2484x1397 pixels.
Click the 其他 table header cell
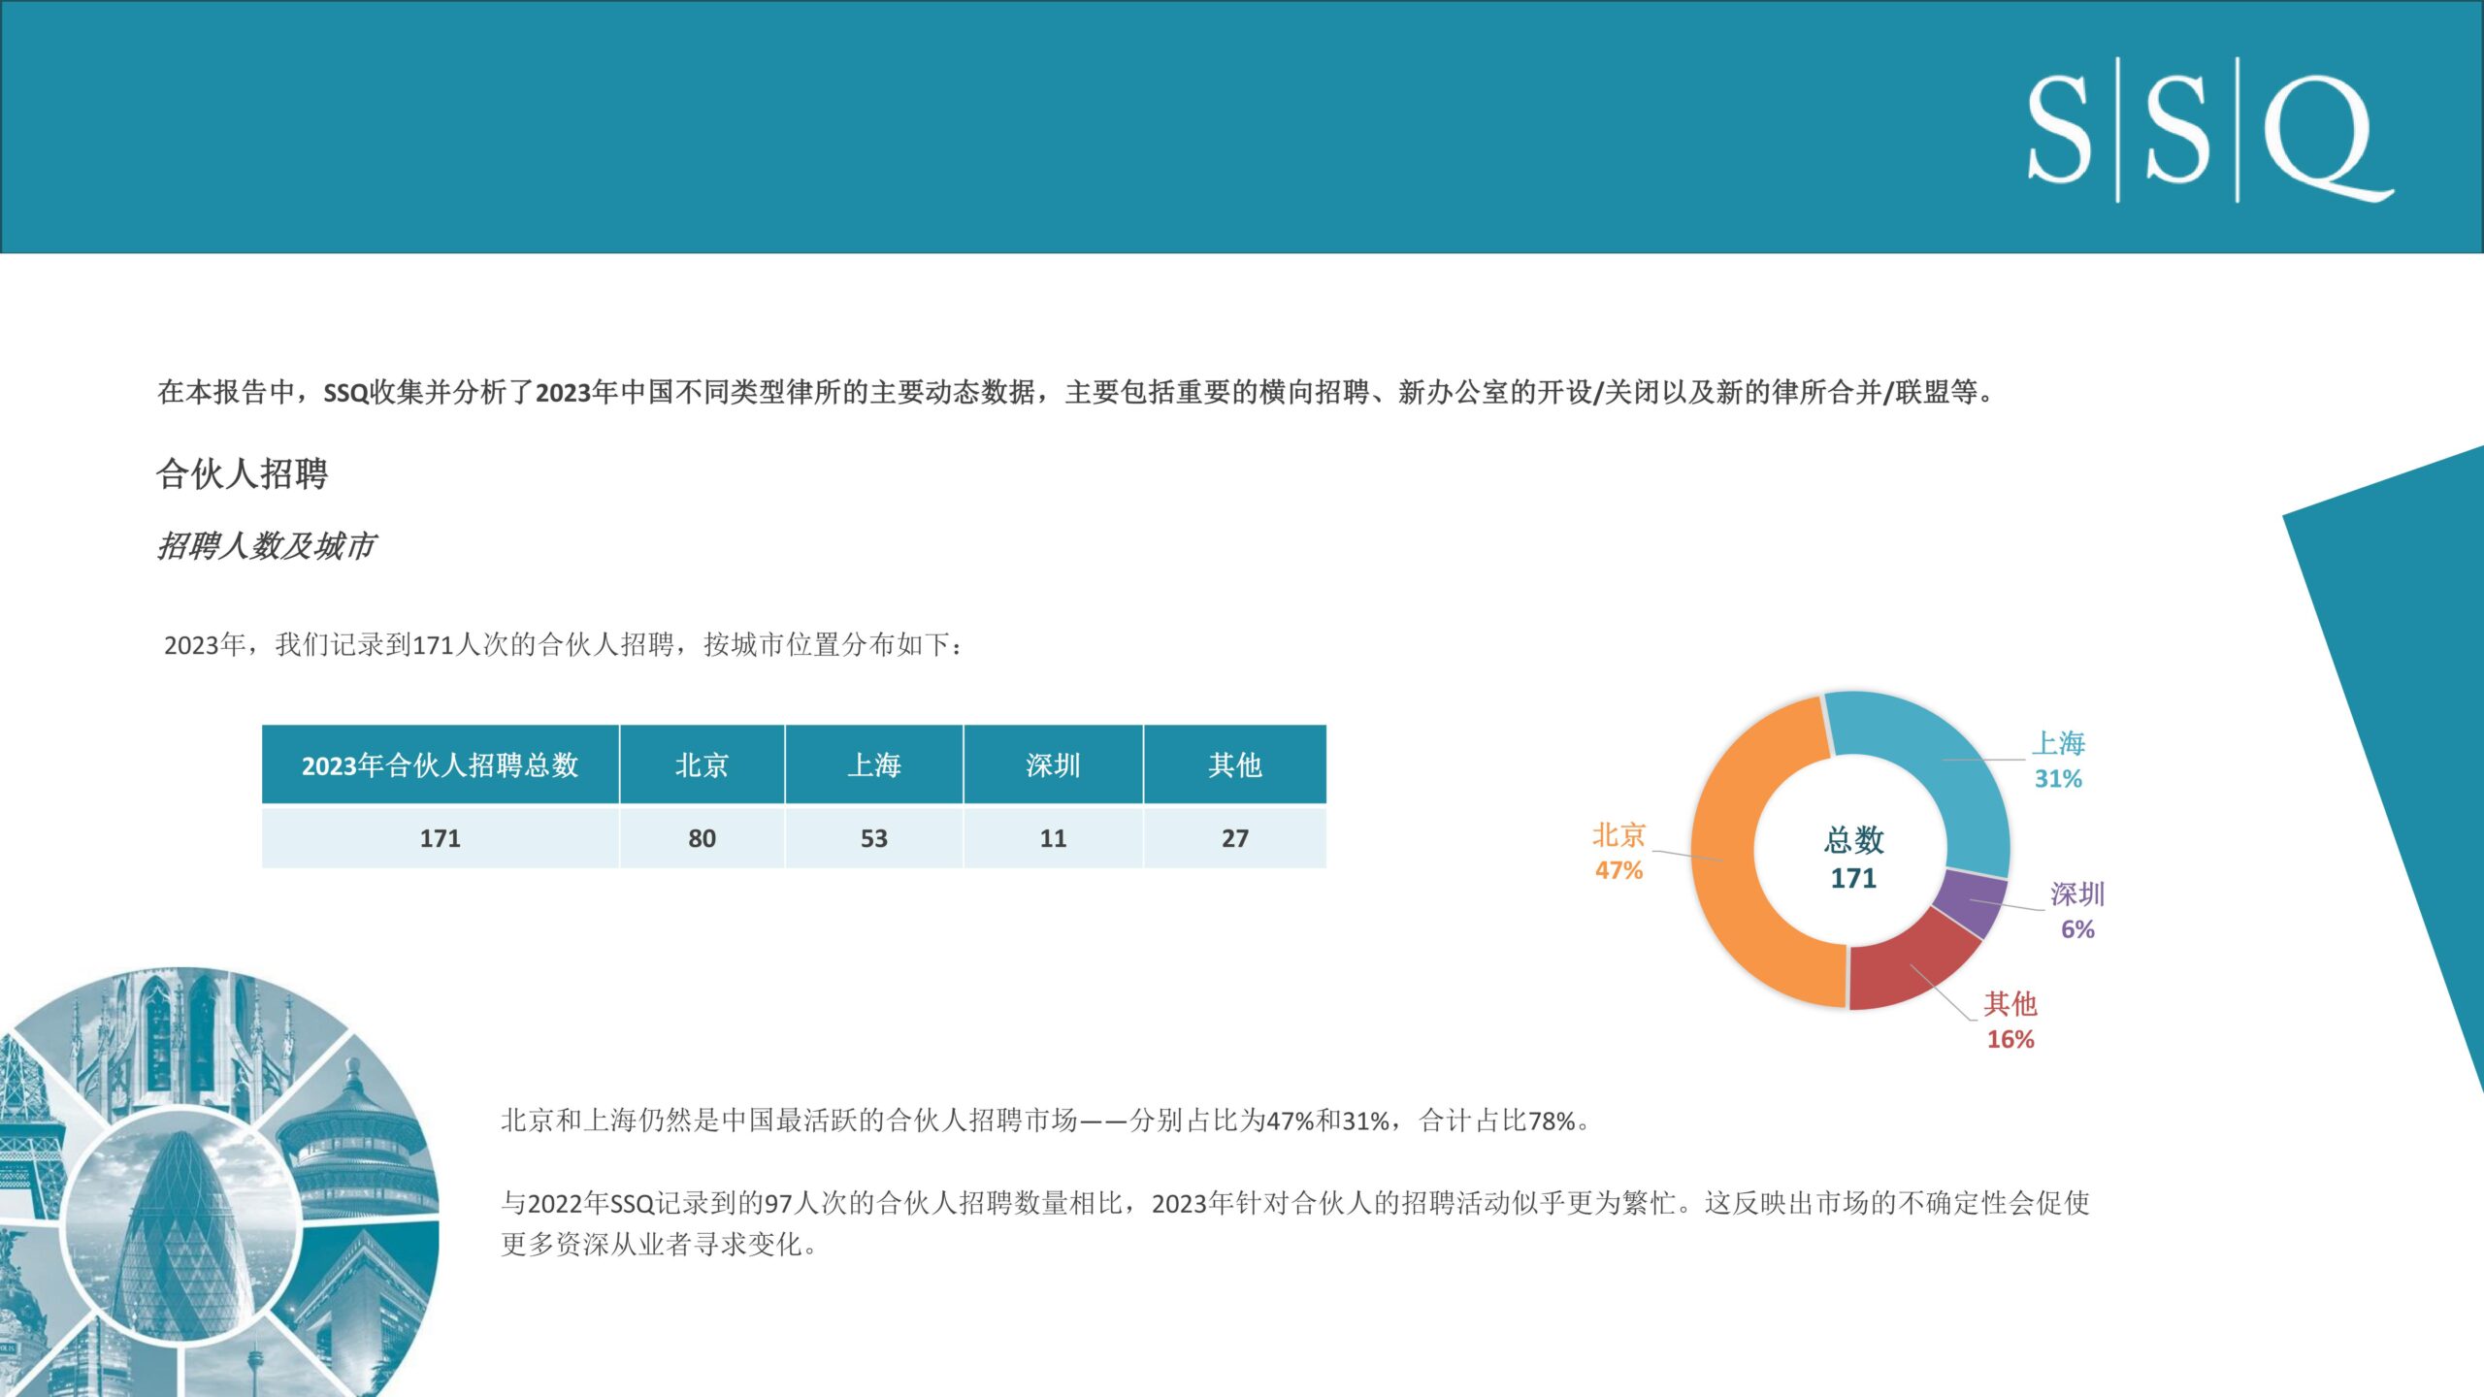[1235, 764]
